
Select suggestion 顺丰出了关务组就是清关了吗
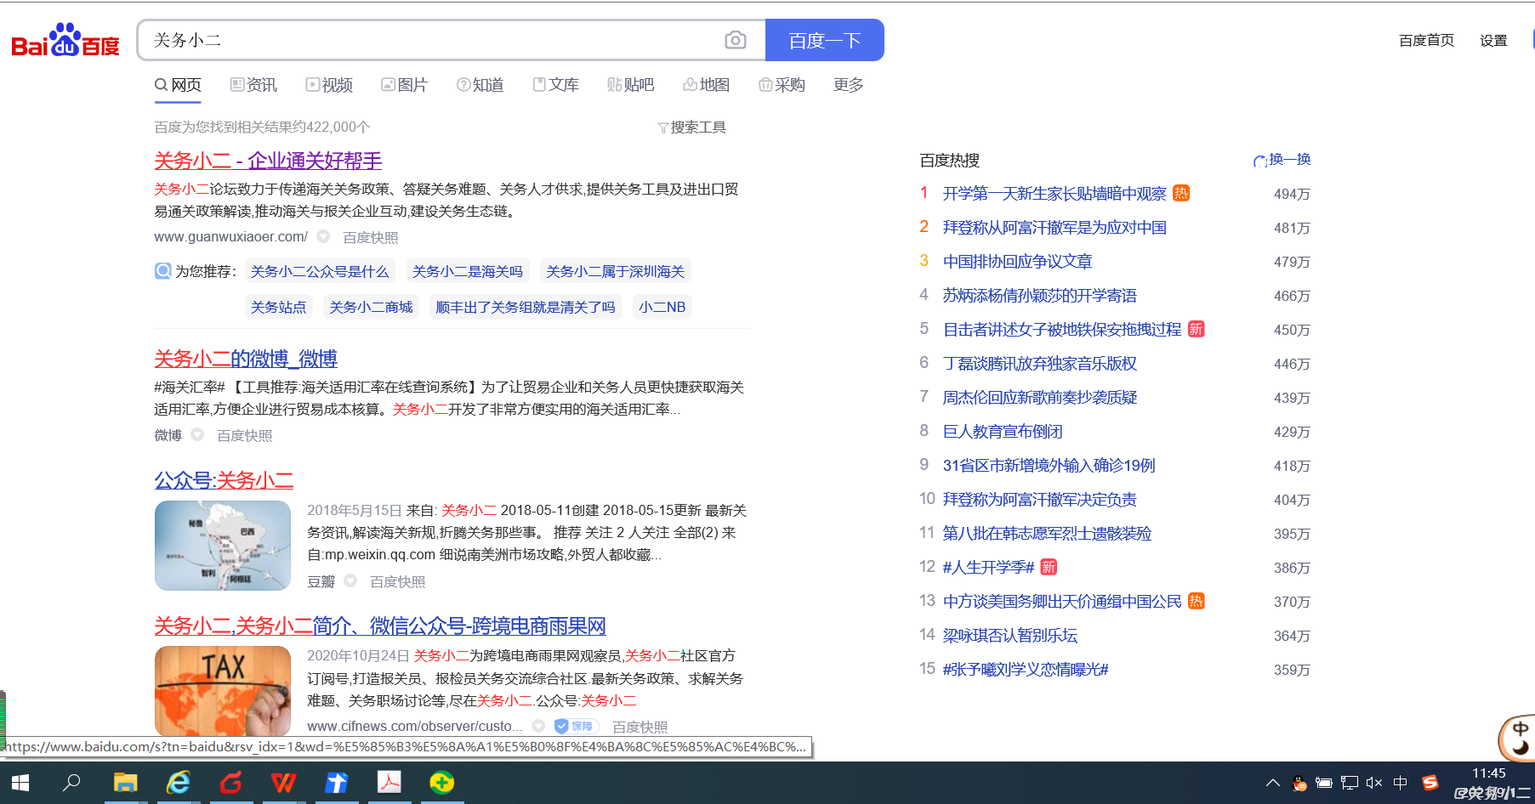pos(525,307)
